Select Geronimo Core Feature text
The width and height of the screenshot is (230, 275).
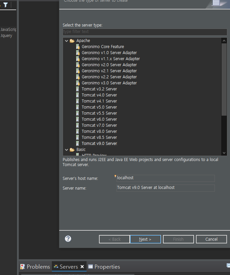pos(103,47)
